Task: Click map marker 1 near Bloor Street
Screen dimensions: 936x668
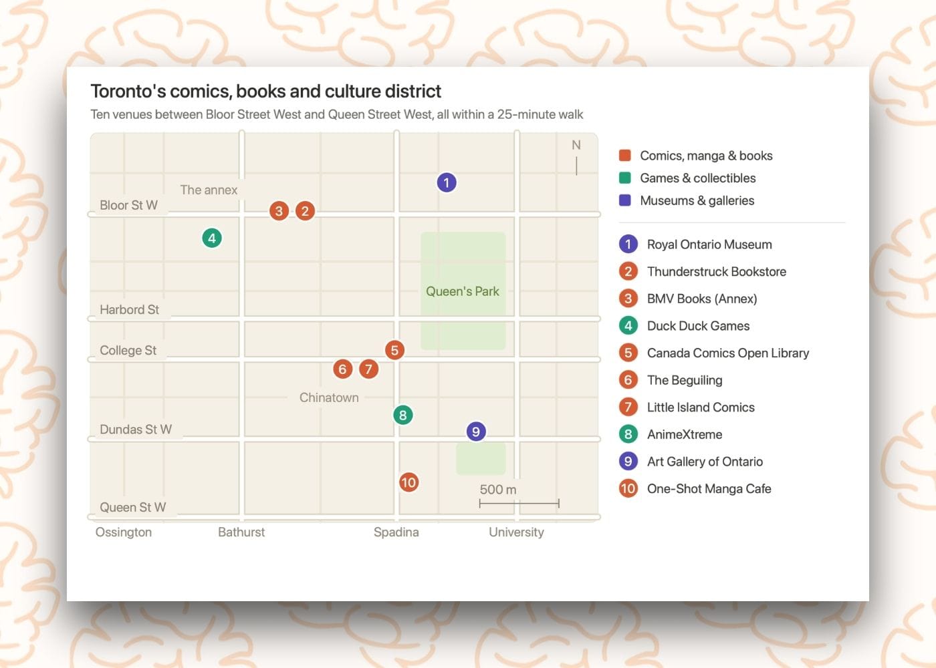Action: [447, 182]
